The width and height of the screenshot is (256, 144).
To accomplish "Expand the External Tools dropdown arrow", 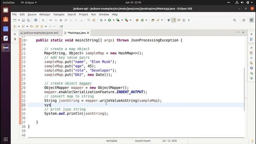I will [130, 20].
